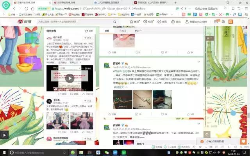Image resolution: width=250 pixels, height=156 pixels.
Task: Open second image thumbnail of 2017-10-22 post
Action: click(x=142, y=100)
